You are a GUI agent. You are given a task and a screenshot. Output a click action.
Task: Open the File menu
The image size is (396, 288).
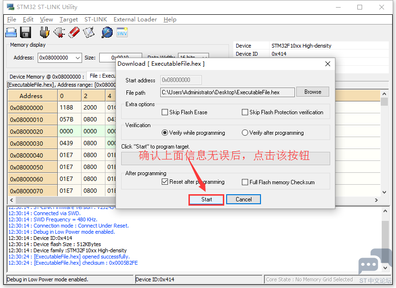coord(11,20)
